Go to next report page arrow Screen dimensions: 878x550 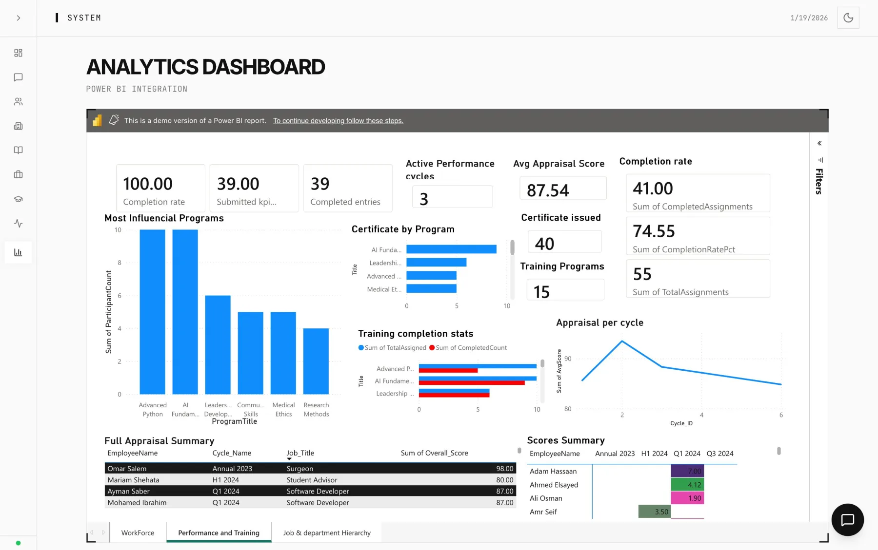103,532
